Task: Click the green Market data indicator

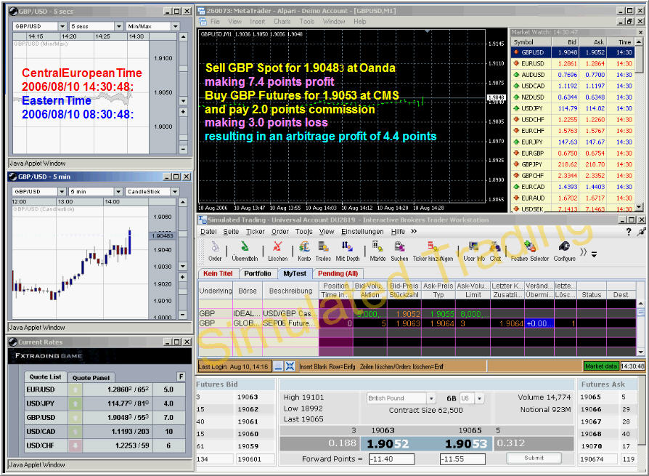Action: pyautogui.click(x=601, y=366)
